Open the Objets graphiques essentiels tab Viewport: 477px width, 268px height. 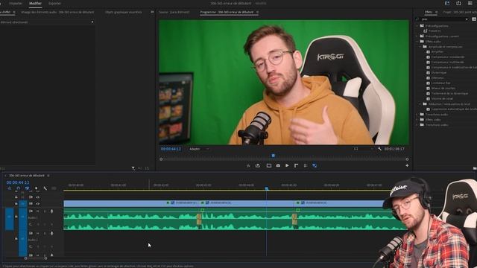(124, 12)
